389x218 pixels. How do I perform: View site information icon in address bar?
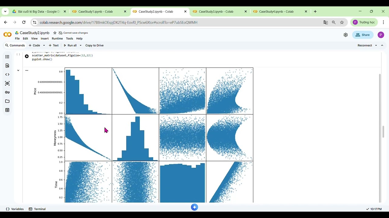tap(35, 22)
